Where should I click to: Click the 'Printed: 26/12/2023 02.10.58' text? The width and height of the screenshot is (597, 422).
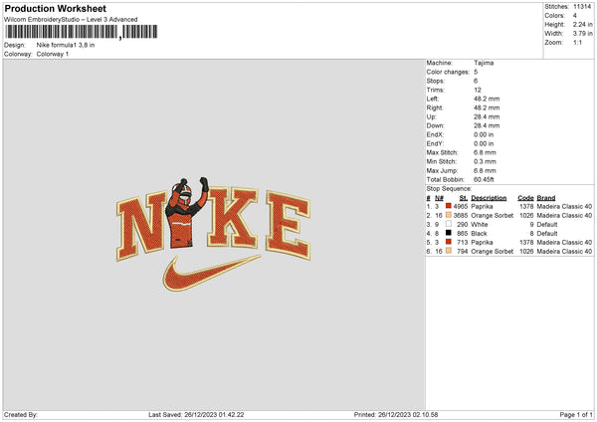click(396, 415)
